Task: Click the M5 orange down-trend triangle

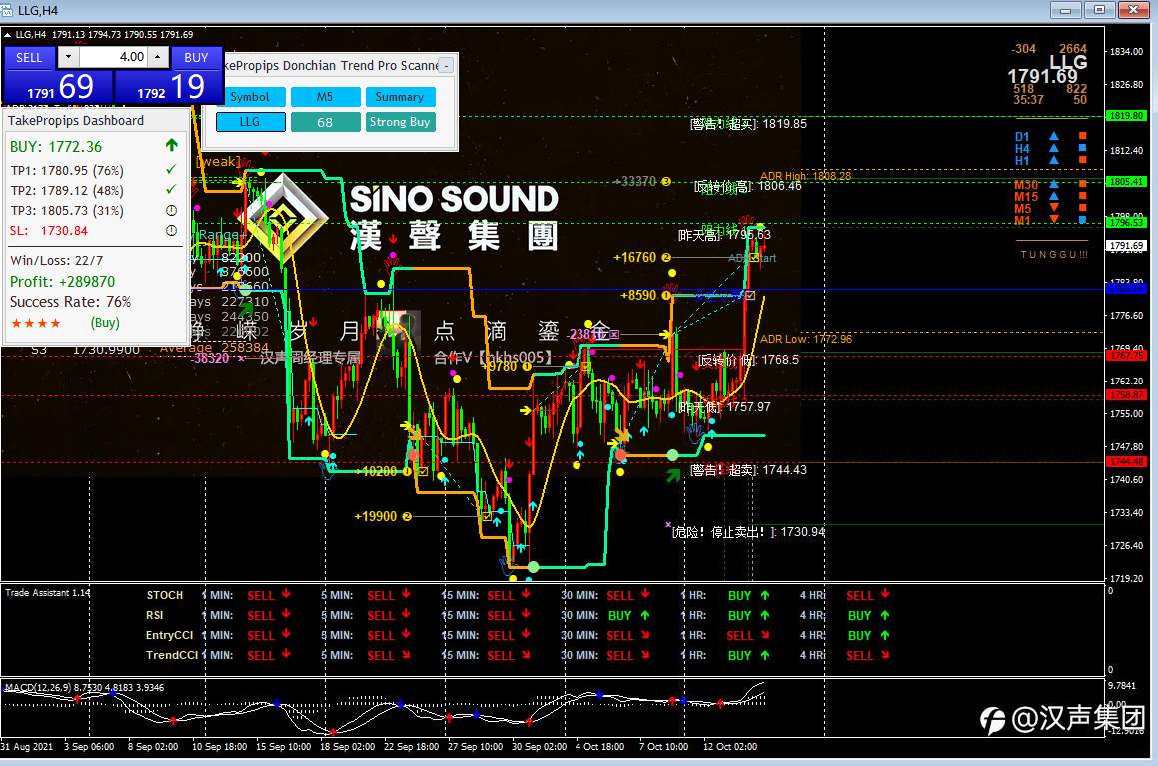Action: click(x=1054, y=208)
